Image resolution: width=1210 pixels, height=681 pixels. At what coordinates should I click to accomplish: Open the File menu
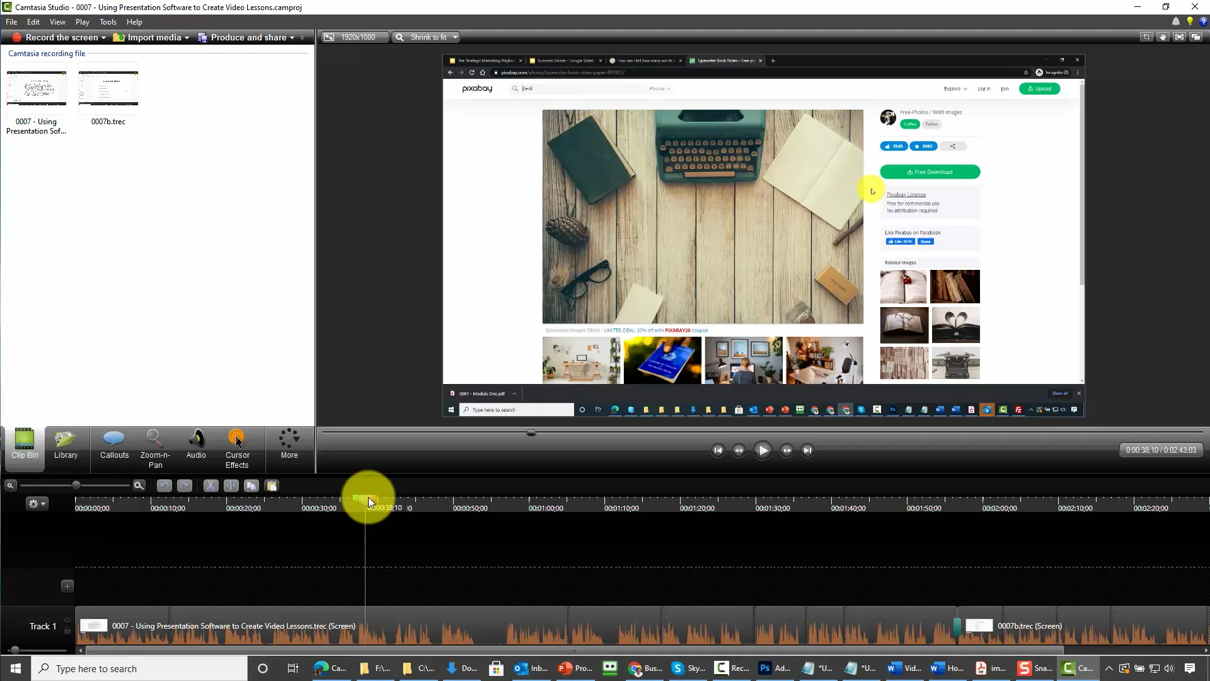point(11,21)
